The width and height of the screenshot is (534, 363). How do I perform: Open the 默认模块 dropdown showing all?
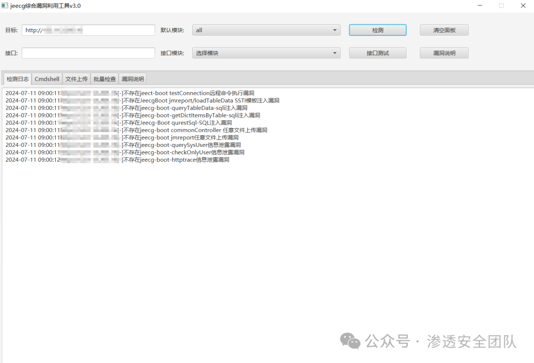pyautogui.click(x=267, y=30)
